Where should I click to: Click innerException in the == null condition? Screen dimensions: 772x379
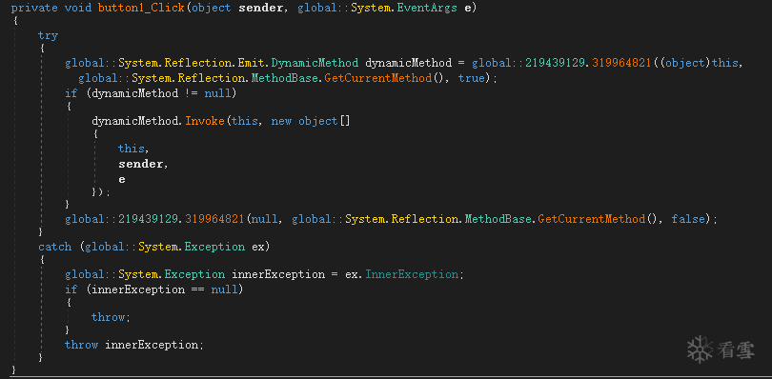click(138, 289)
